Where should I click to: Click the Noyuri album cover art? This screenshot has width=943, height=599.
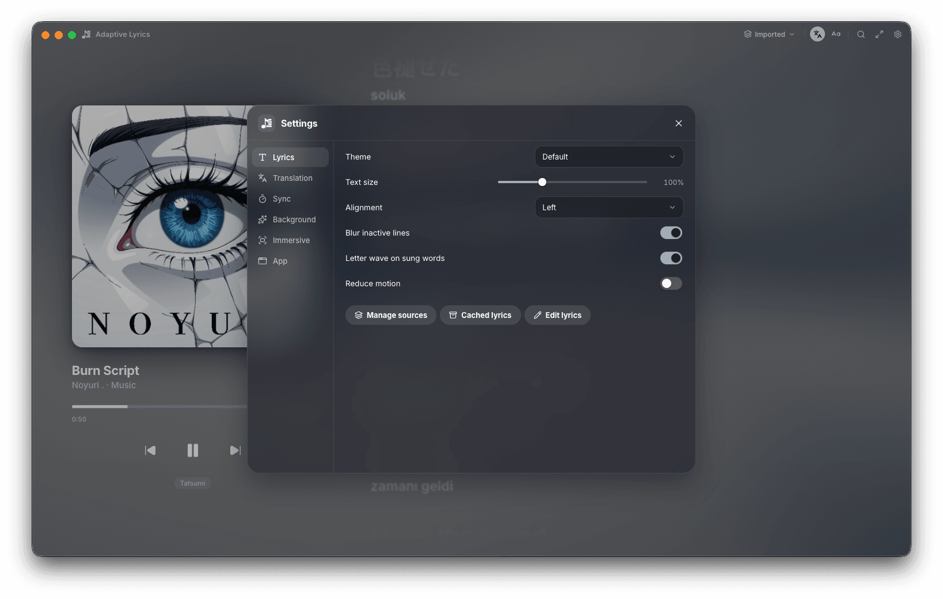(159, 226)
